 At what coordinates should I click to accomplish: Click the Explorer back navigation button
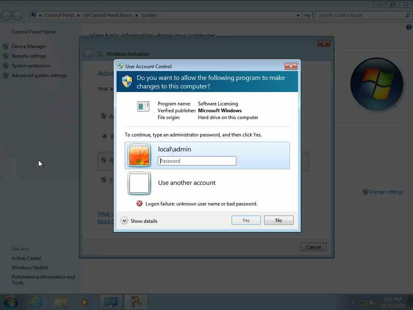6,16
